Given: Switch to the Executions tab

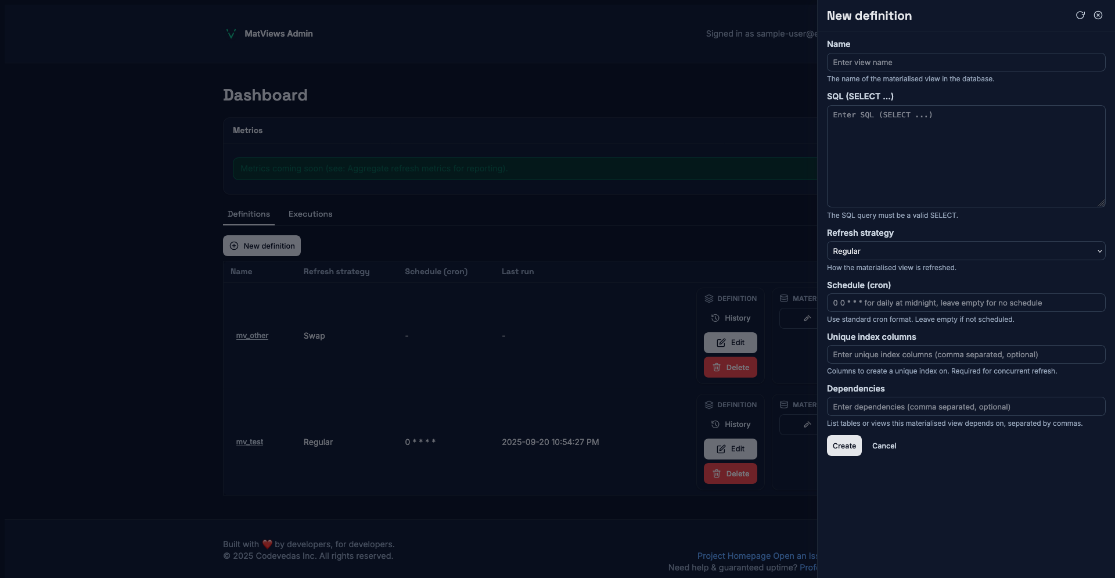Looking at the screenshot, I should click(310, 214).
